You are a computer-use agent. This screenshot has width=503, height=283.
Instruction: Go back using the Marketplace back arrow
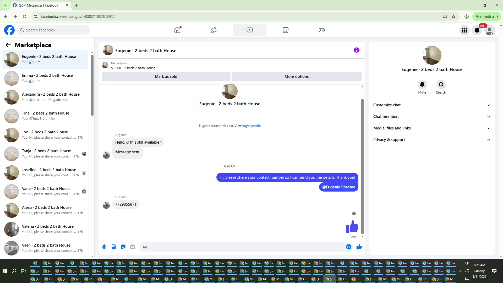(8, 45)
